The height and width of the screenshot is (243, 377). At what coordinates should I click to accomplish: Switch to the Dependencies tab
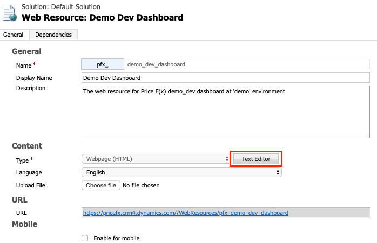point(53,35)
